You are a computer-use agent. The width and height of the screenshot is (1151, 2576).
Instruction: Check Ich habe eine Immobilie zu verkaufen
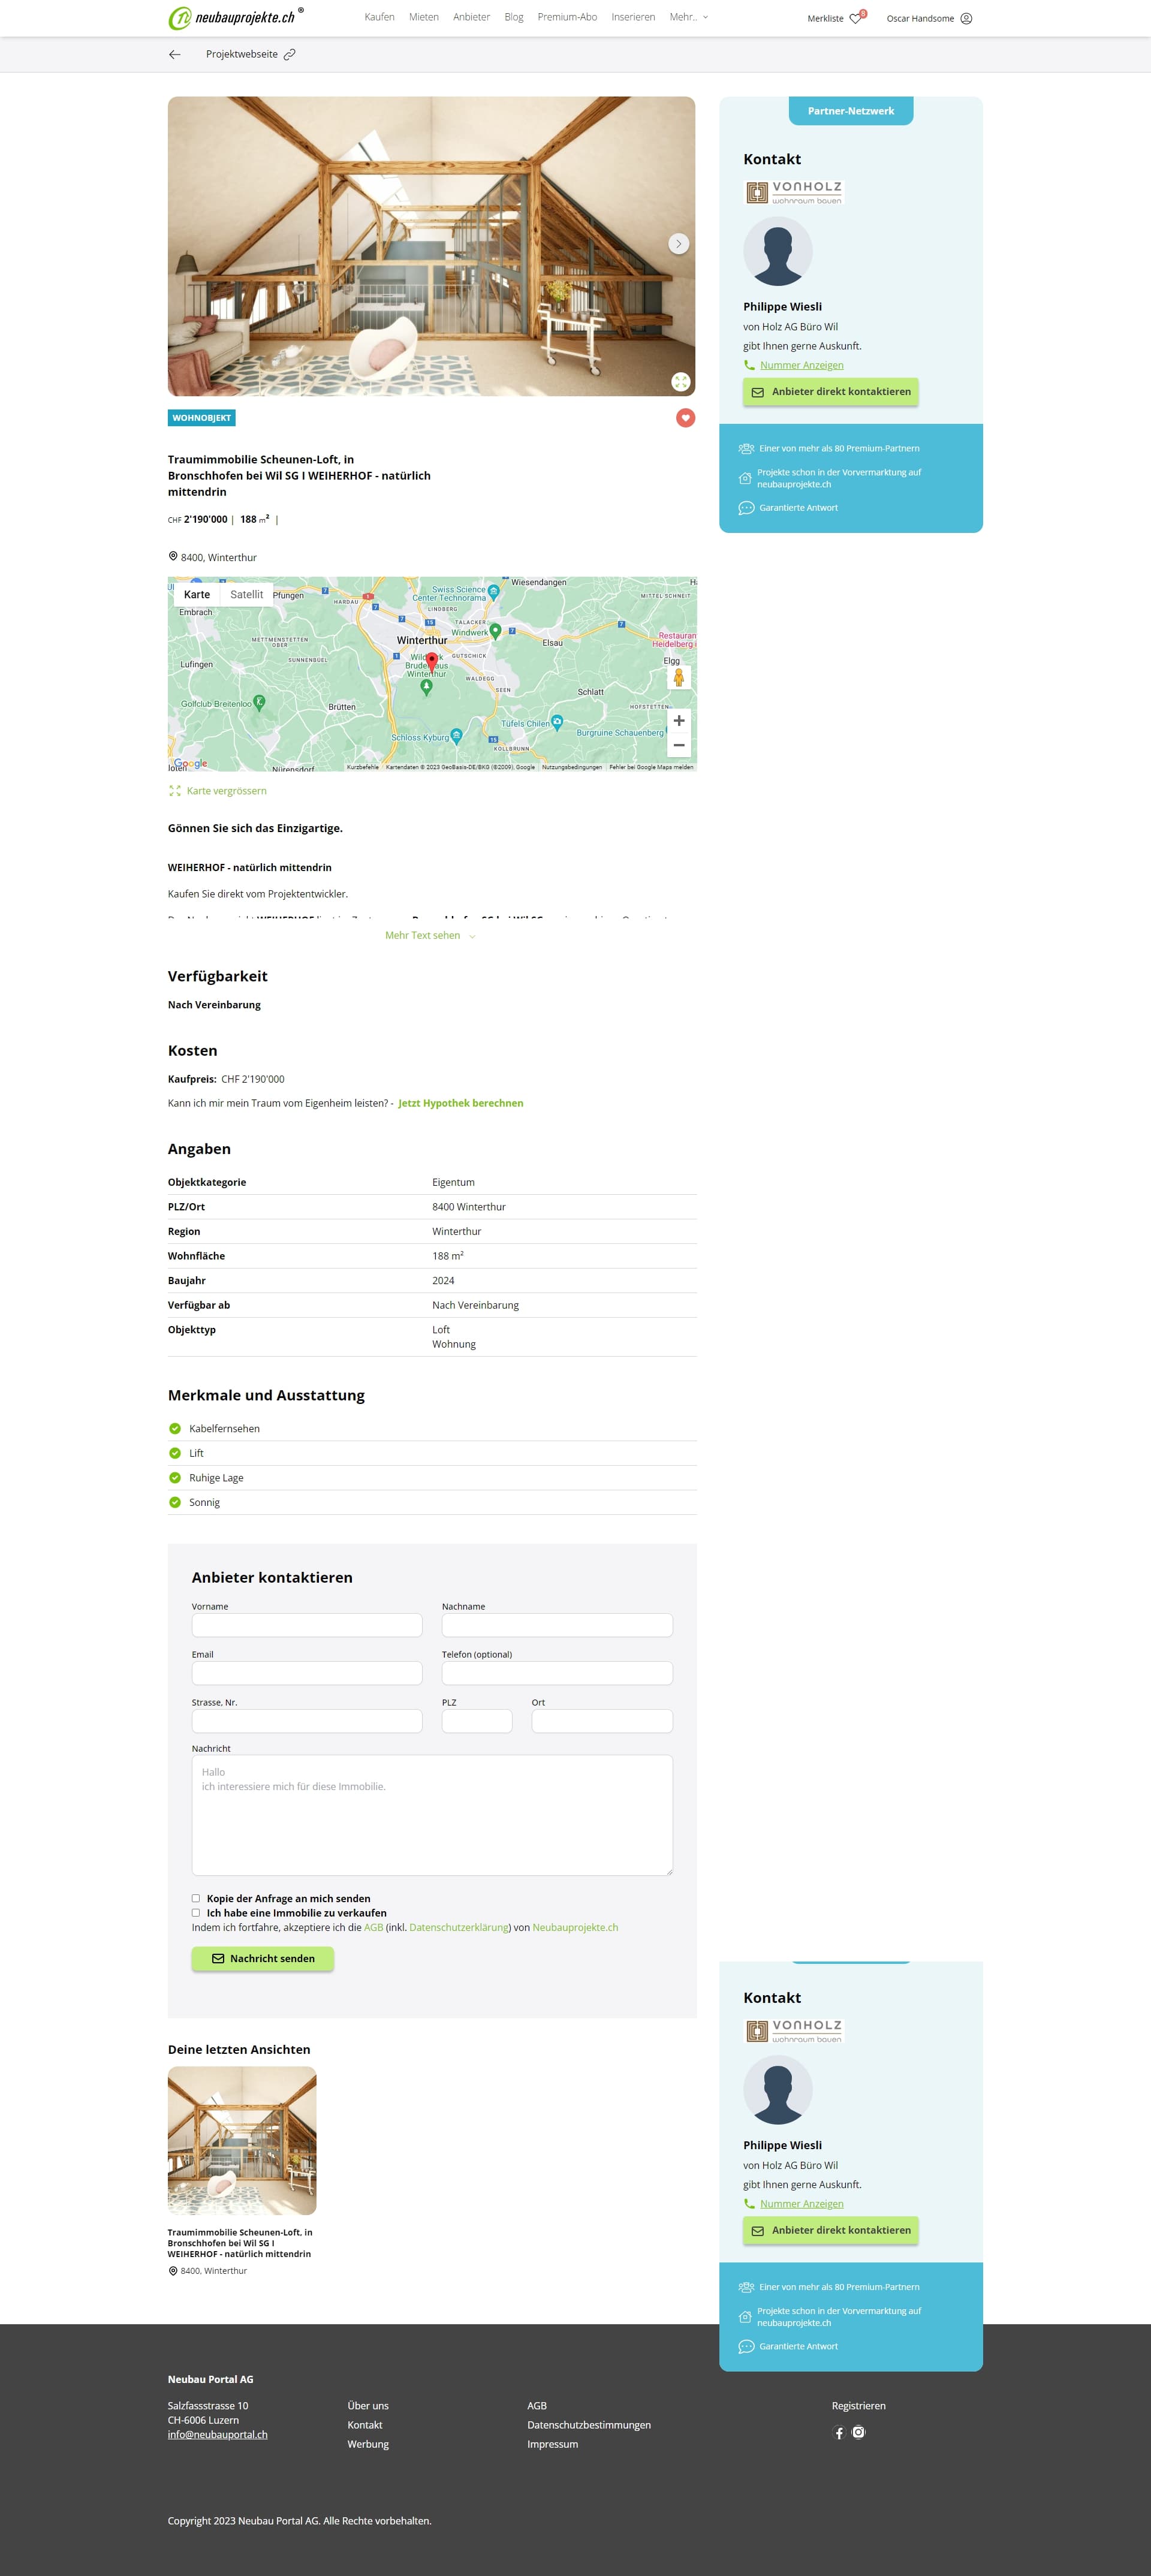tap(196, 1912)
